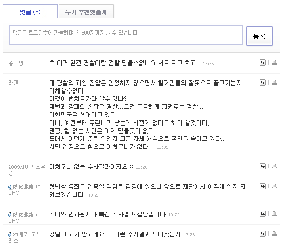Open in UFO author of 13:26 실망입니다 comment
Image resolution: width=283 pixels, height=244 pixels.
[x=24, y=217]
